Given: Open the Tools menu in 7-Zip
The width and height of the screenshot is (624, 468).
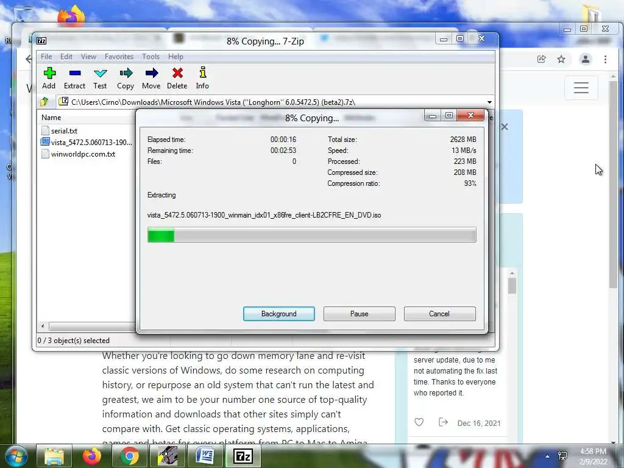Looking at the screenshot, I should tap(151, 57).
